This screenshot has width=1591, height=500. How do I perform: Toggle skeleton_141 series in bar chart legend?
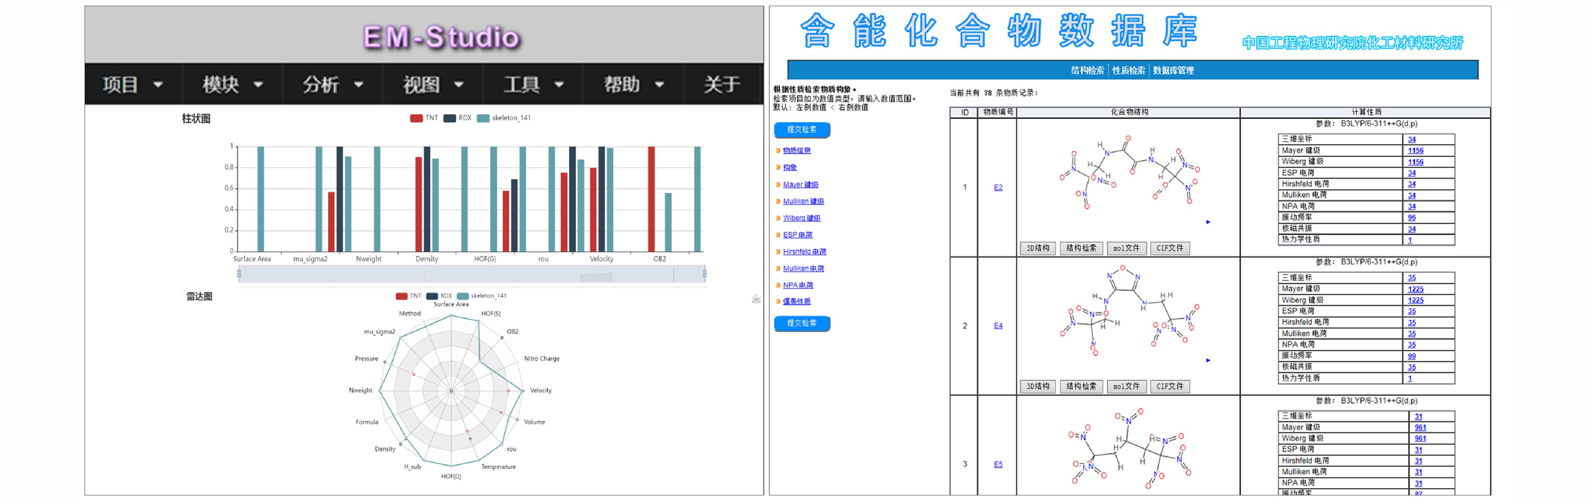pyautogui.click(x=503, y=118)
